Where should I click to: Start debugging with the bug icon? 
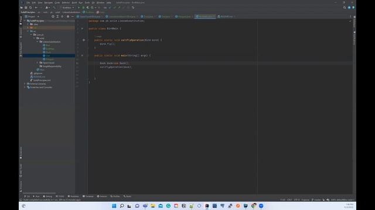(83, 8)
